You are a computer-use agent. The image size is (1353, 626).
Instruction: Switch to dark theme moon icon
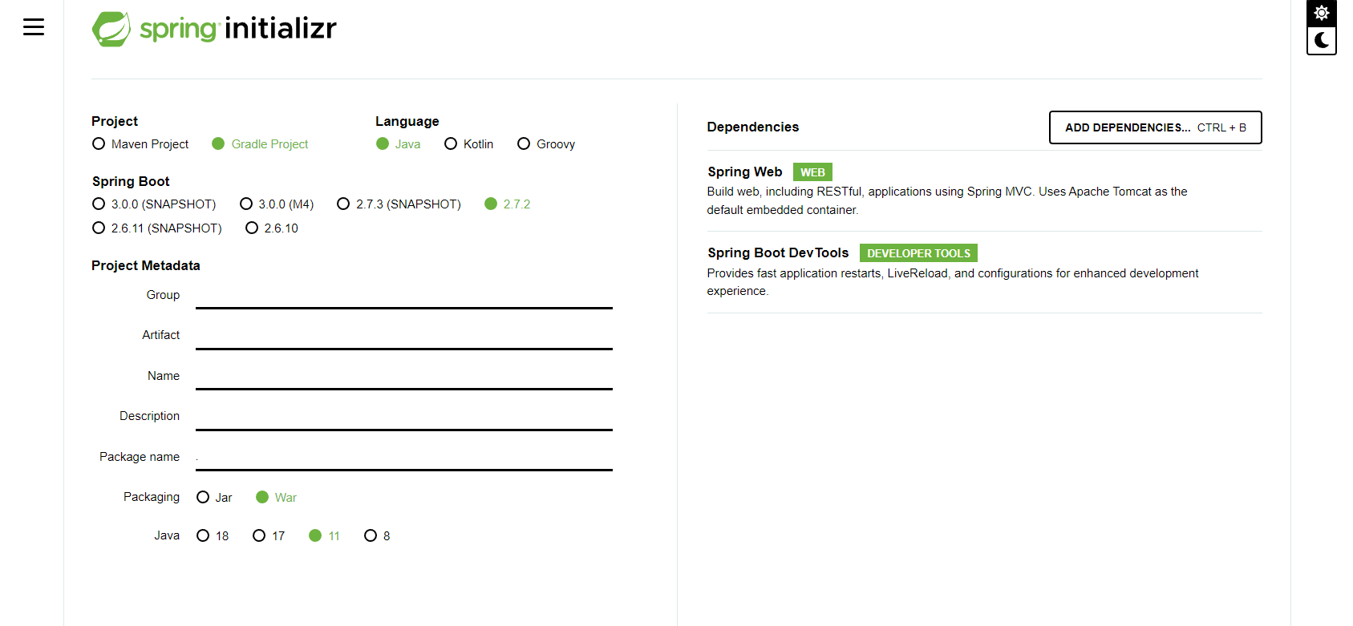point(1322,40)
